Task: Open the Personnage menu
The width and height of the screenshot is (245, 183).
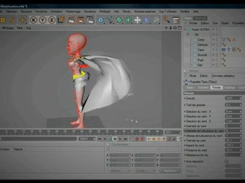Action: coord(73,11)
